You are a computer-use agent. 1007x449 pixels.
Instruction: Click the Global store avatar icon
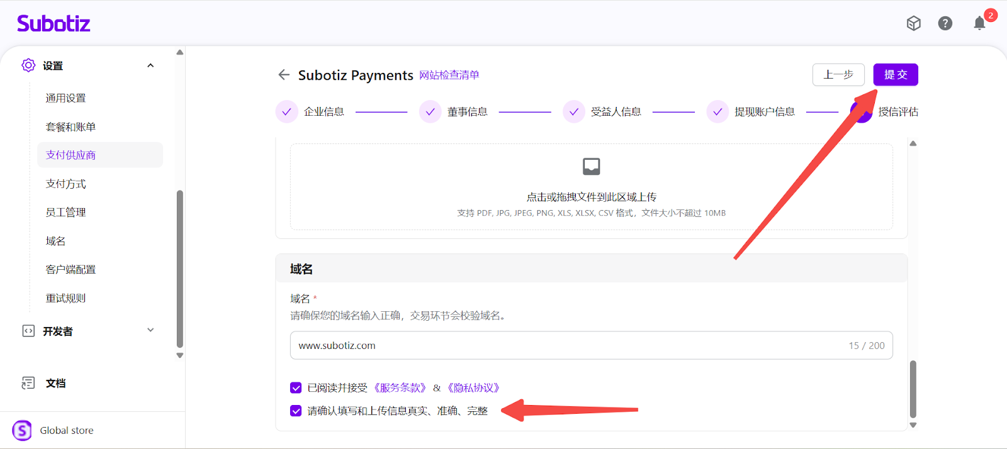pyautogui.click(x=22, y=430)
